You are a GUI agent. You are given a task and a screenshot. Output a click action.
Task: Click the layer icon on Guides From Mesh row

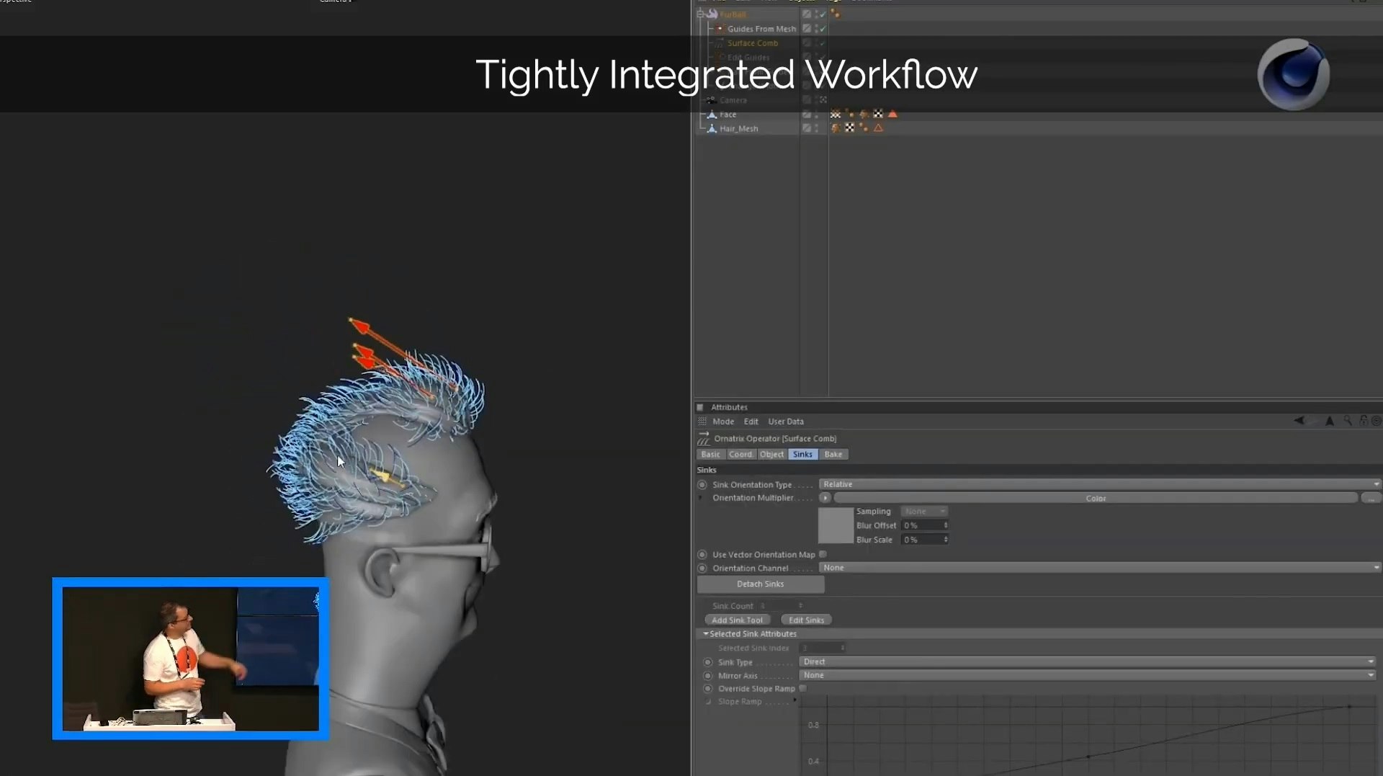pyautogui.click(x=807, y=29)
